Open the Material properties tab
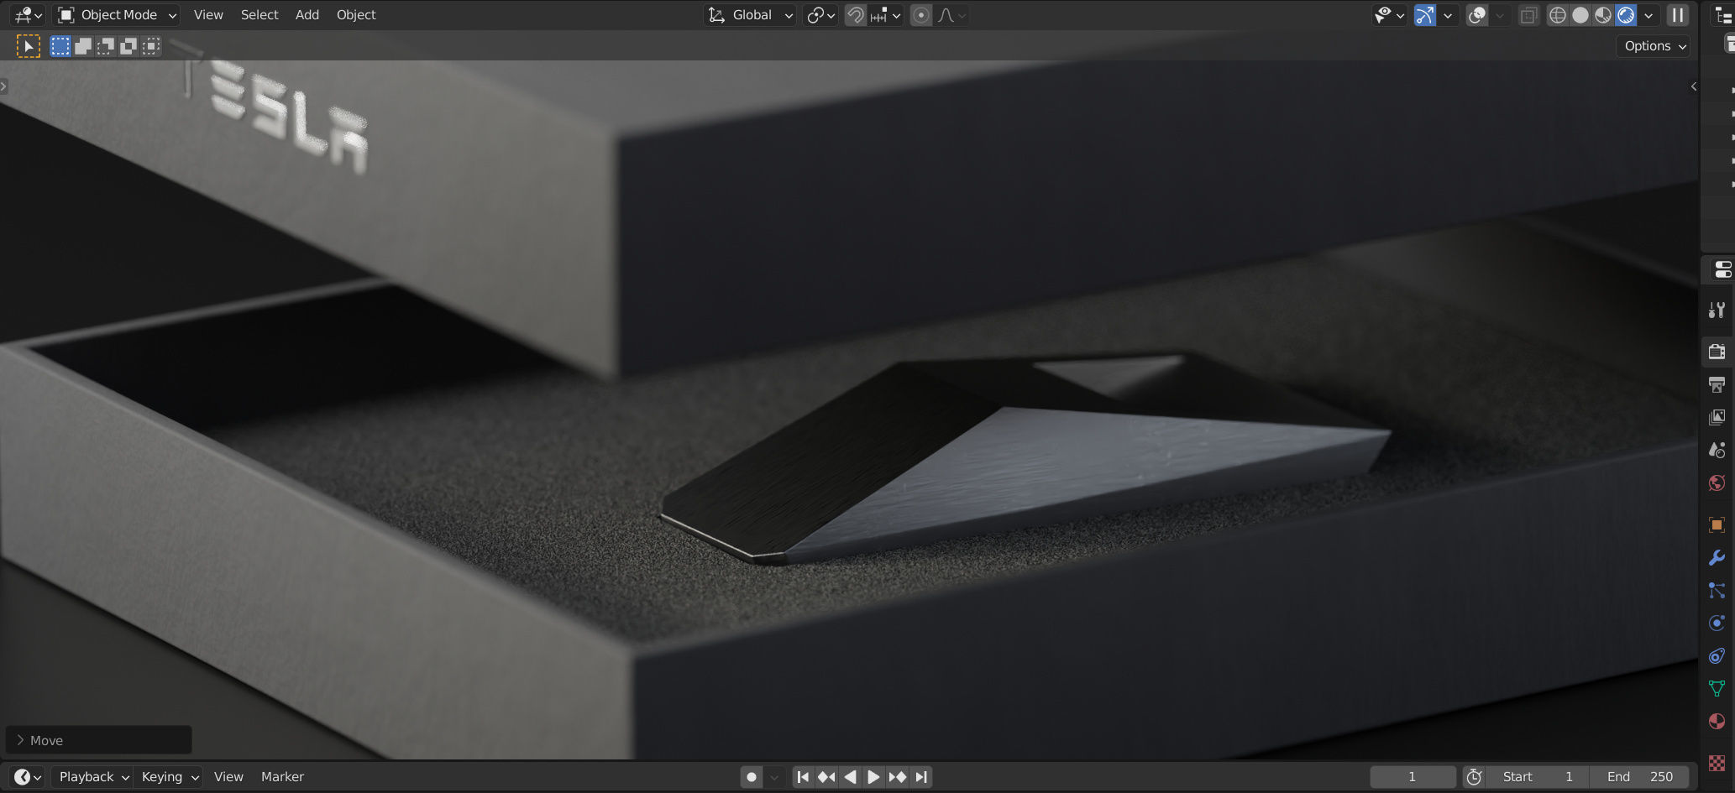The width and height of the screenshot is (1735, 793). (1717, 721)
